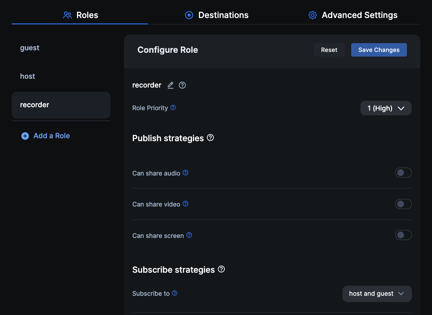Click info icon next to Can share audio
Viewport: 432px width, 315px height.
coord(185,173)
